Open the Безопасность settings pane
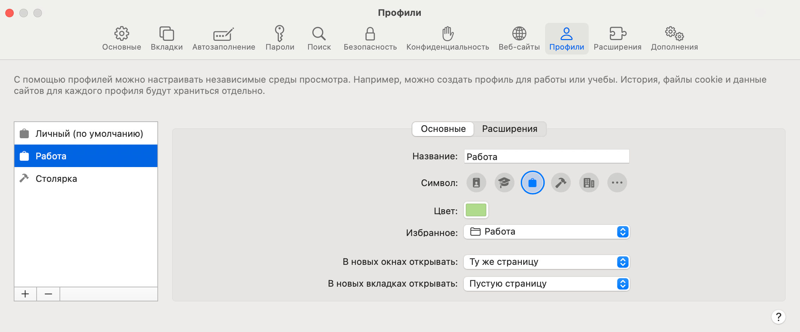This screenshot has width=800, height=332. (x=370, y=39)
